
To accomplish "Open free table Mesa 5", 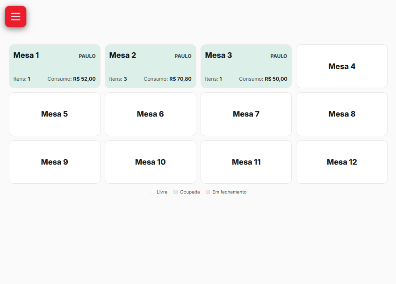I will click(x=54, y=114).
